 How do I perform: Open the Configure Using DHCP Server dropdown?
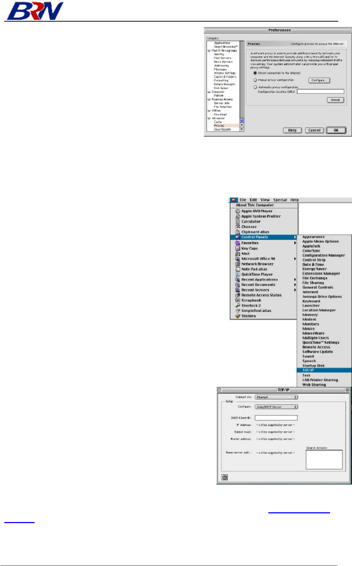click(x=276, y=407)
